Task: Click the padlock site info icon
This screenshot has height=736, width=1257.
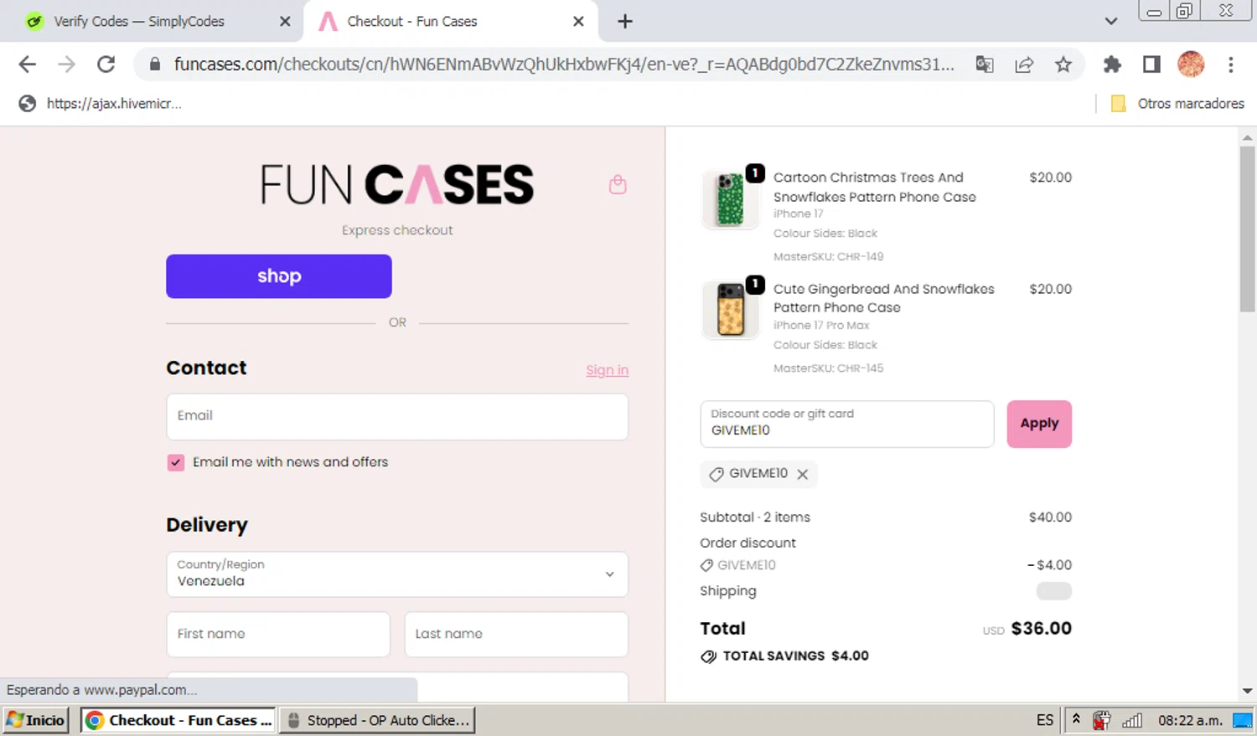Action: (154, 64)
